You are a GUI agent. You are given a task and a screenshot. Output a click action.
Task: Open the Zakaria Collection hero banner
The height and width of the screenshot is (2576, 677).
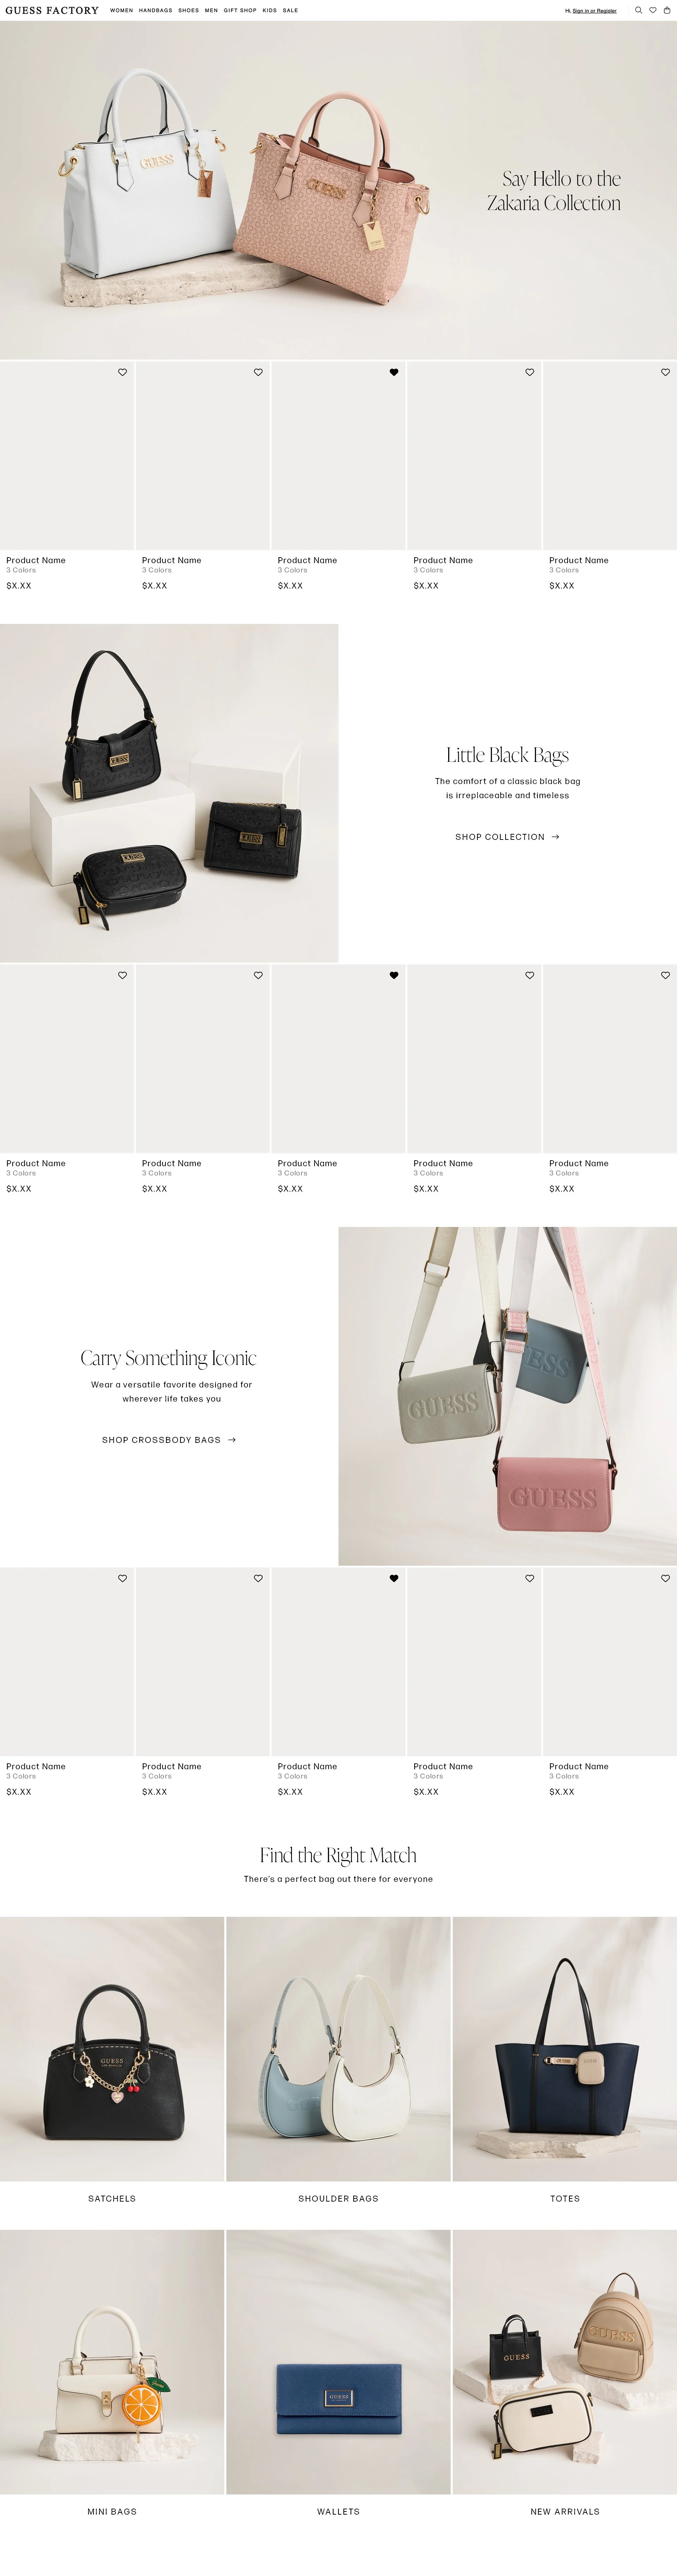338,190
